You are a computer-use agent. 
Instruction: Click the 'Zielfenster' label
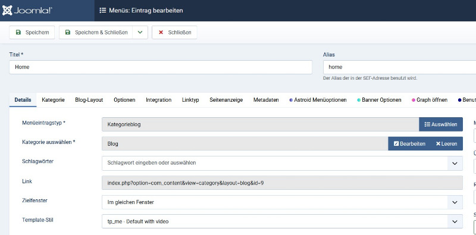[35, 200]
